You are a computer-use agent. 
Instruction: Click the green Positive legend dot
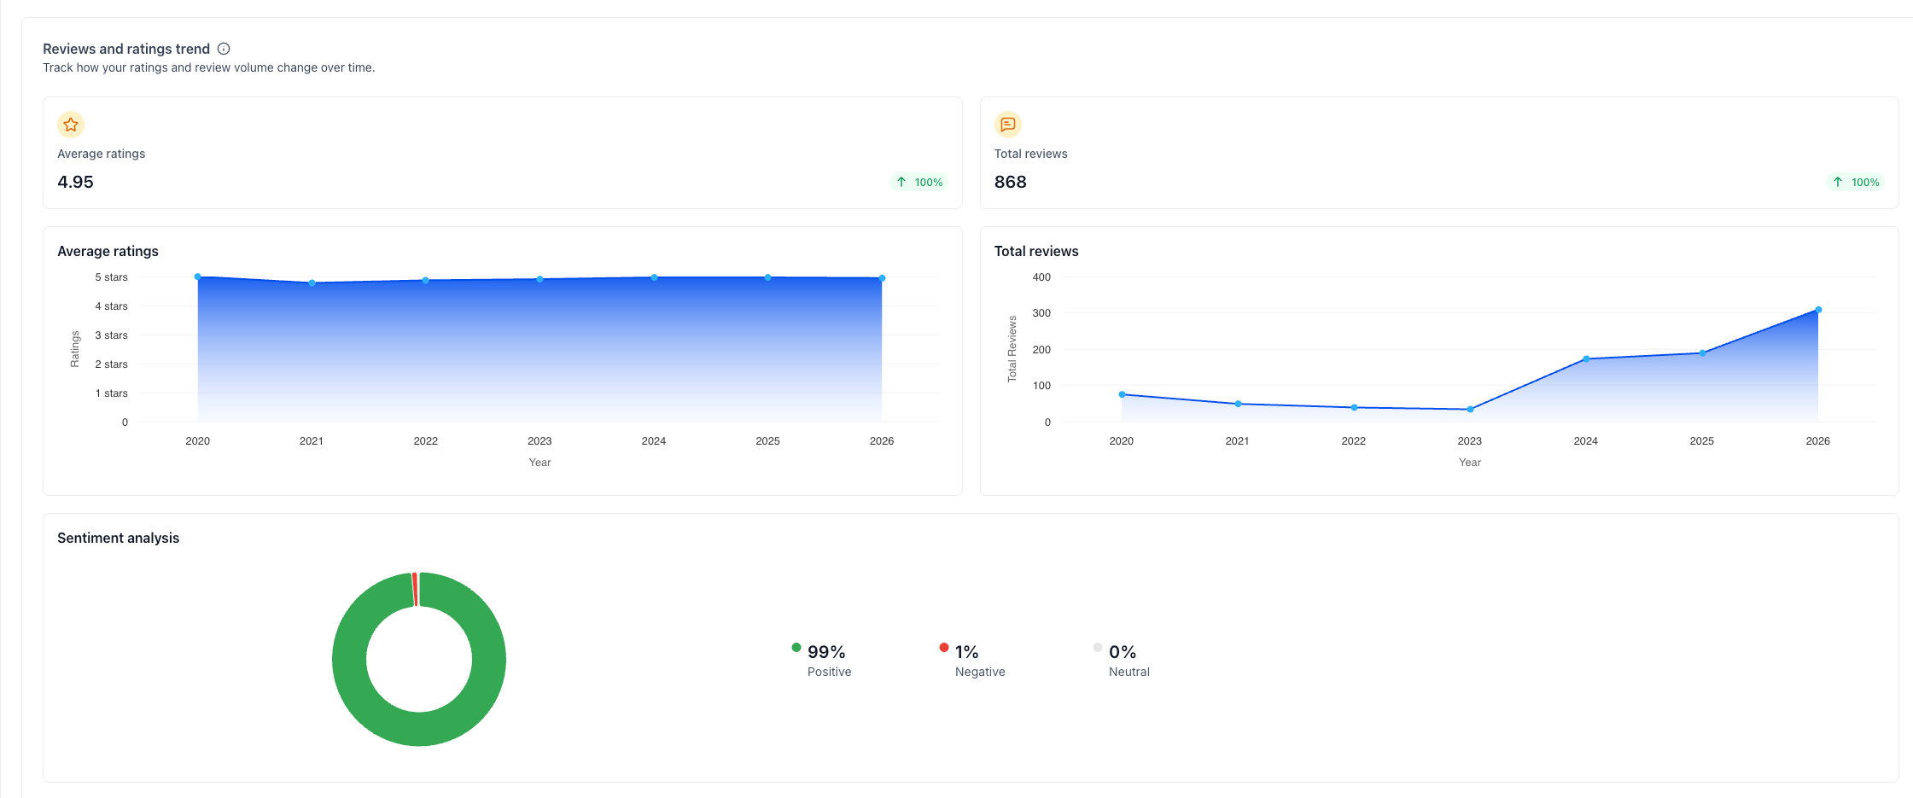(796, 648)
